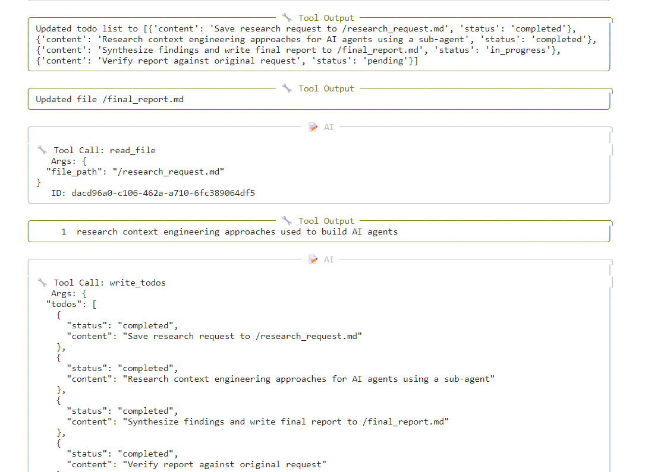Click the 'Synthesize findings' output line with 'in_progress'
645x472 pixels.
pyautogui.click(x=298, y=50)
